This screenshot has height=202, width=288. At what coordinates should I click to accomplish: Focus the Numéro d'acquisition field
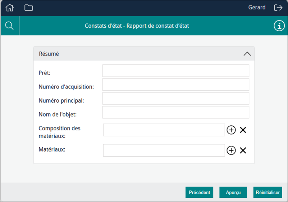click(176, 85)
